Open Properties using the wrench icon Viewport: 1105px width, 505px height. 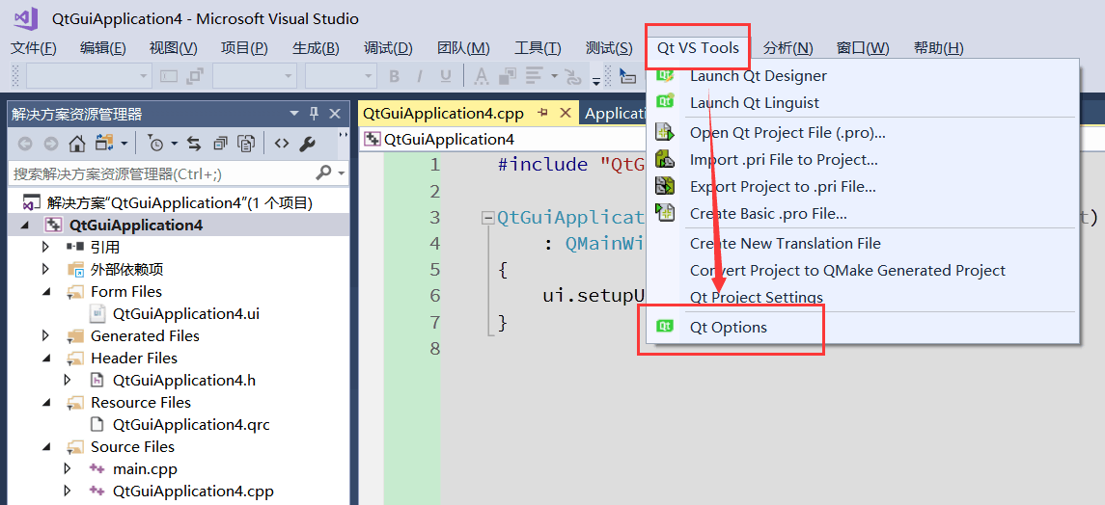pyautogui.click(x=307, y=144)
